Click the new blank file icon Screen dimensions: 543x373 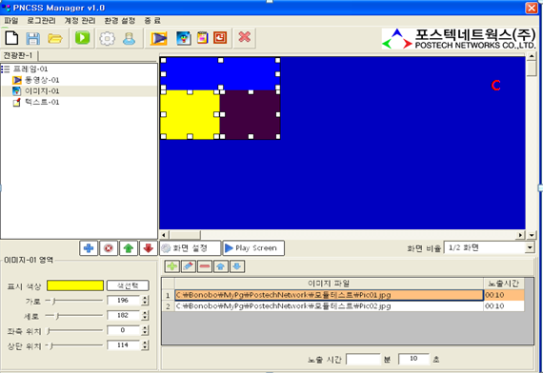click(x=11, y=38)
